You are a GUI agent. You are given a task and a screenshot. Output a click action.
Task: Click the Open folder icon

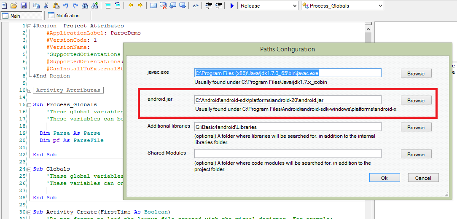click(x=14, y=5)
